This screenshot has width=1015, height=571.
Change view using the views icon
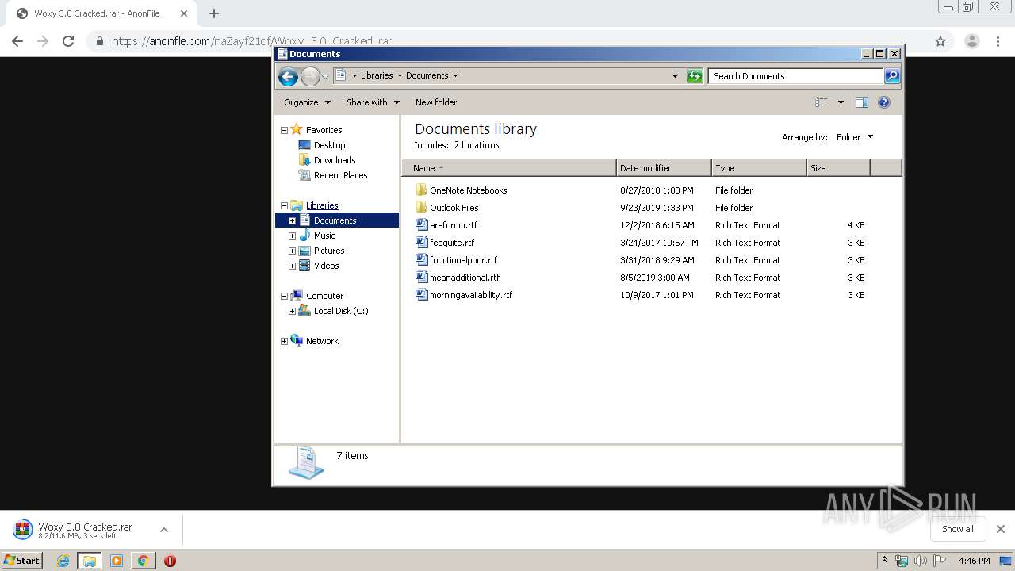coord(822,102)
